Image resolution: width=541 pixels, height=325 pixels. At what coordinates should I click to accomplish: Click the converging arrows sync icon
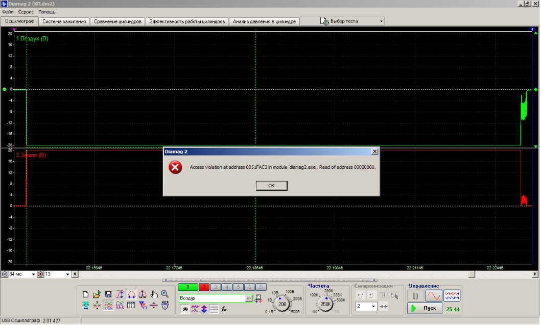(x=384, y=307)
